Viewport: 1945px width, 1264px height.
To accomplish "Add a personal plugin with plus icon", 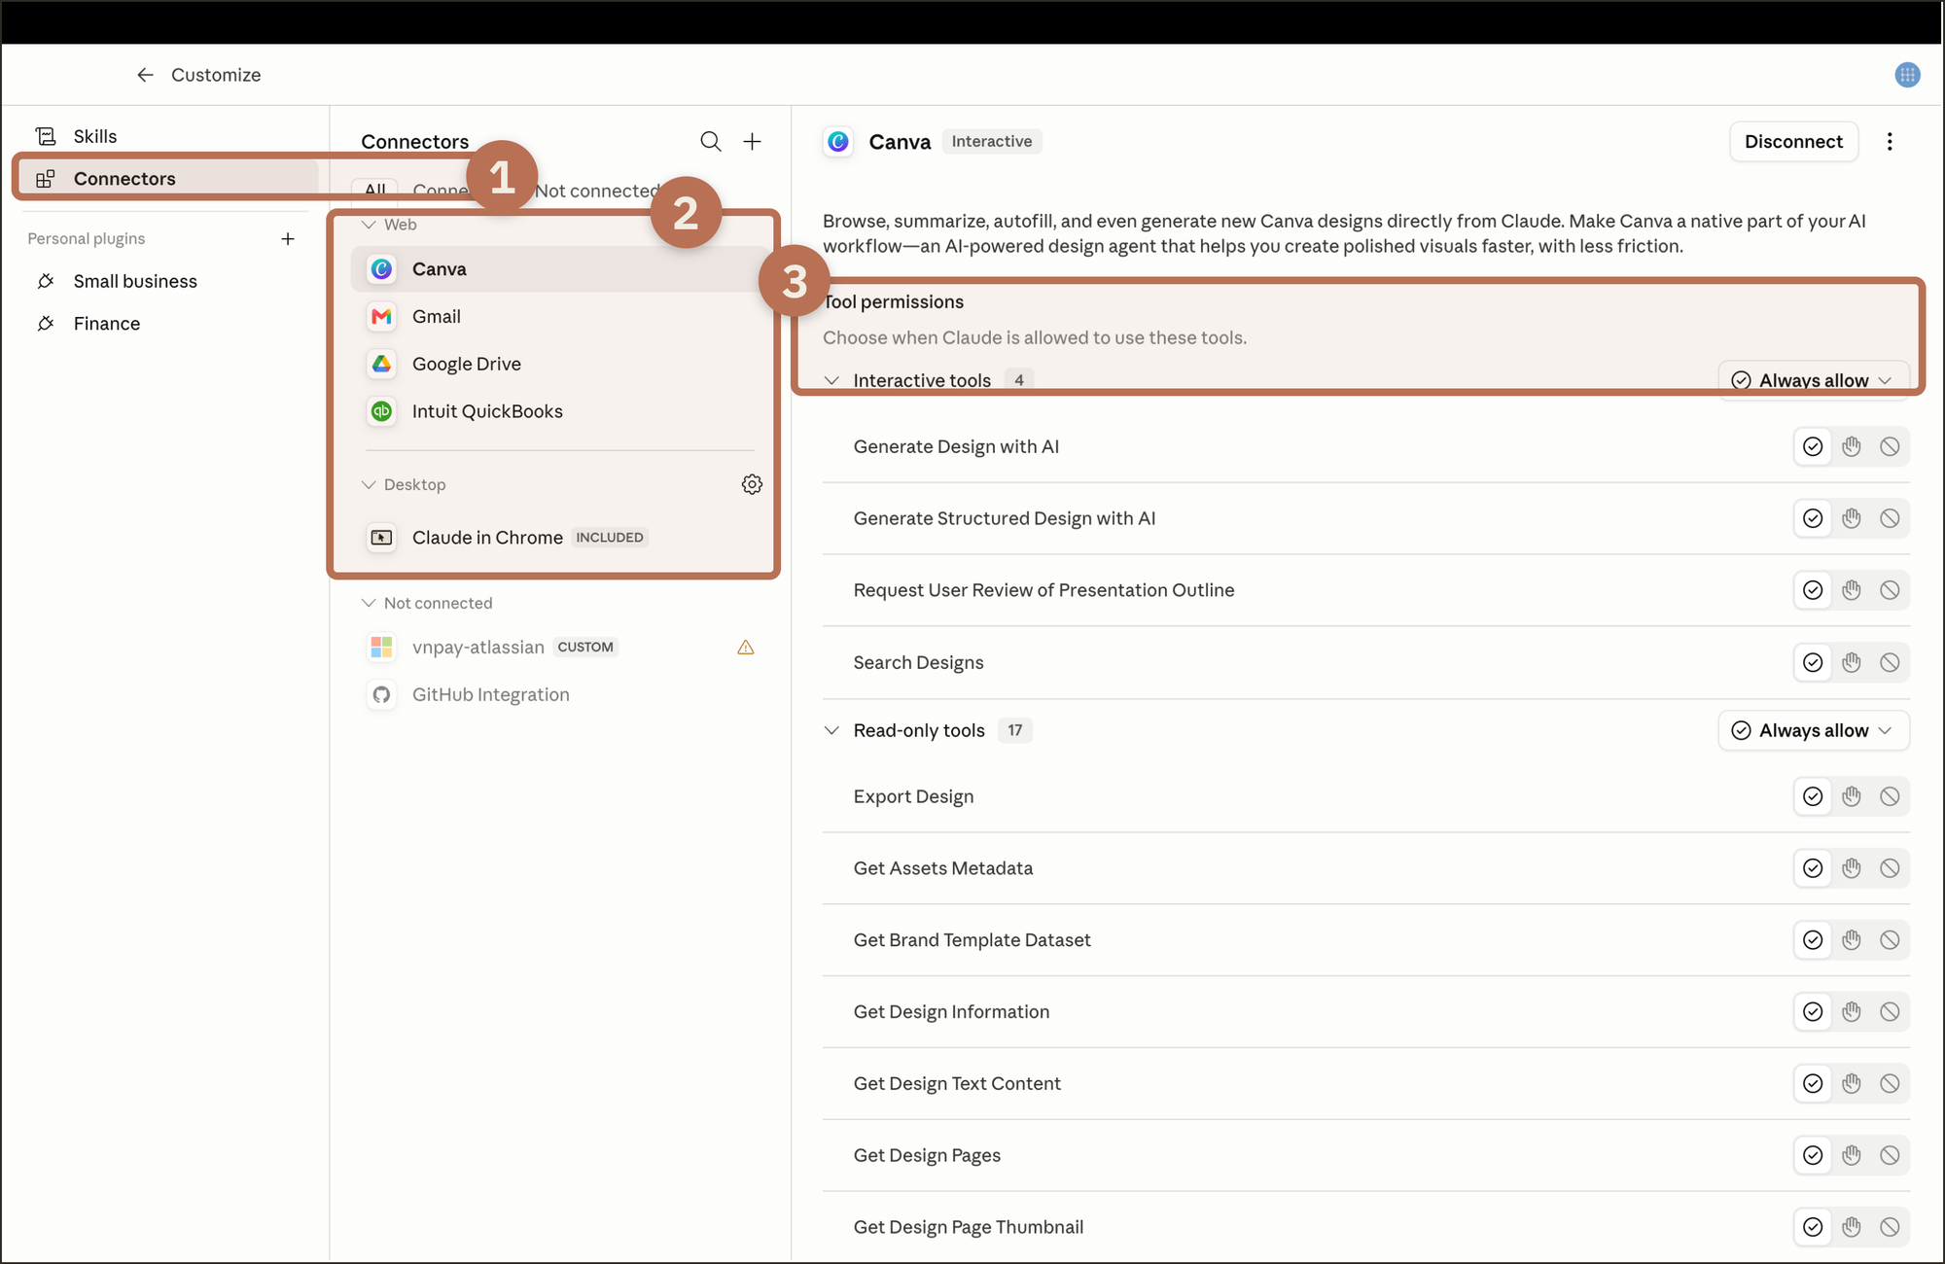I will click(288, 239).
